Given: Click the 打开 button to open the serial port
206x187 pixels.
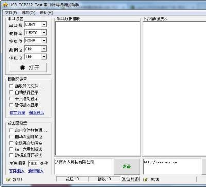Looking at the screenshot, I should click(x=28, y=67).
